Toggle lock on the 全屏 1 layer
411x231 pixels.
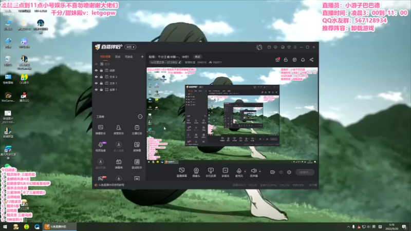point(101,89)
